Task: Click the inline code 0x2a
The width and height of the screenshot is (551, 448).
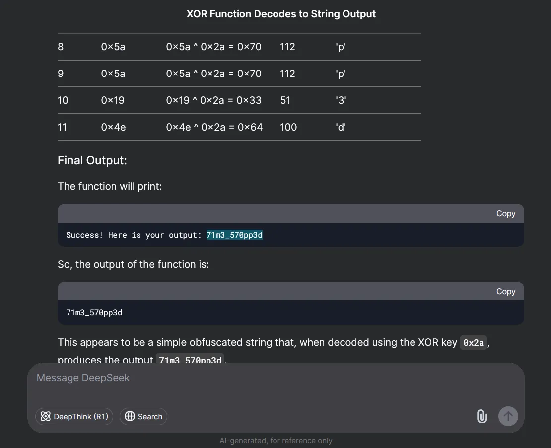Action: coord(473,343)
